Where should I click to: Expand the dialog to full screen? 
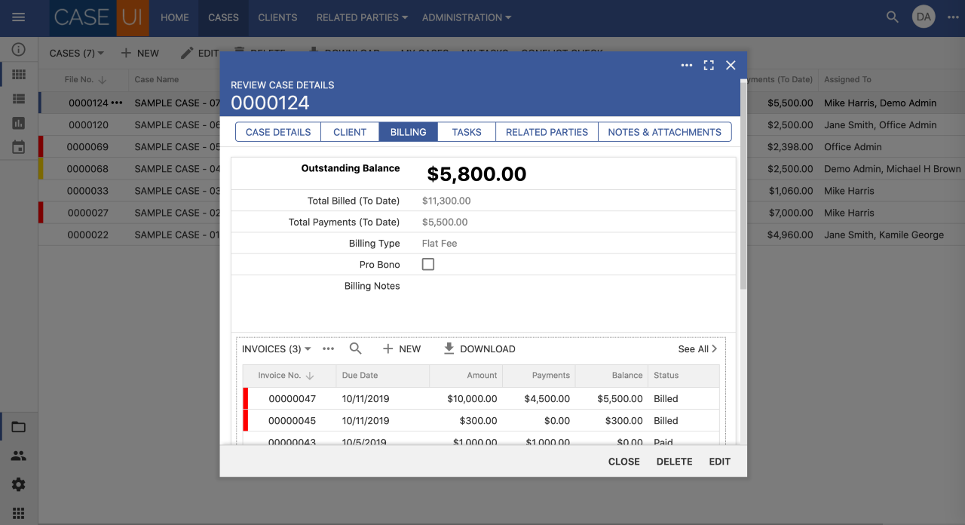point(709,65)
